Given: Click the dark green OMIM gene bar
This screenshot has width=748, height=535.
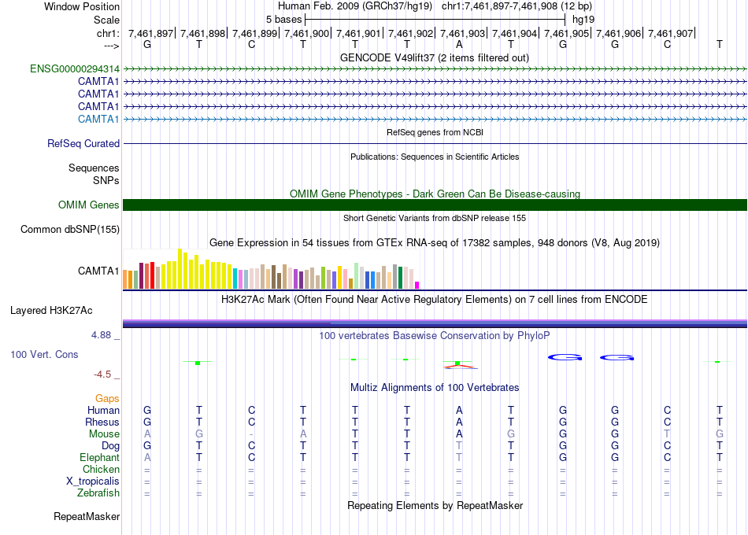Looking at the screenshot, I should point(435,205).
